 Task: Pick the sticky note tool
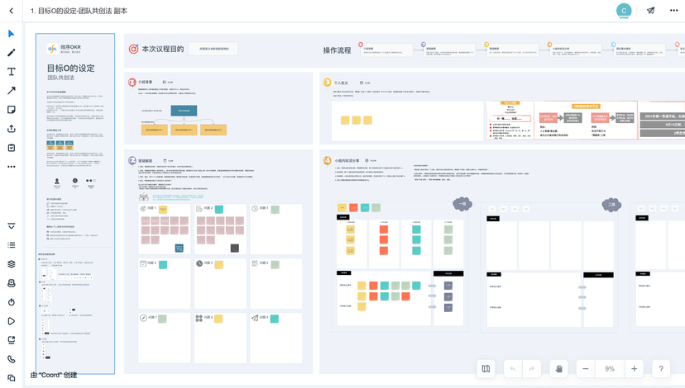12,110
